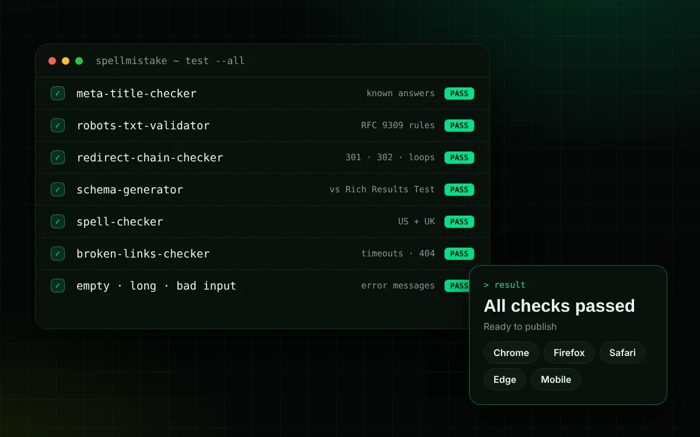This screenshot has width=700, height=437.
Task: Click the 'US + UK' note
Action: 416,221
